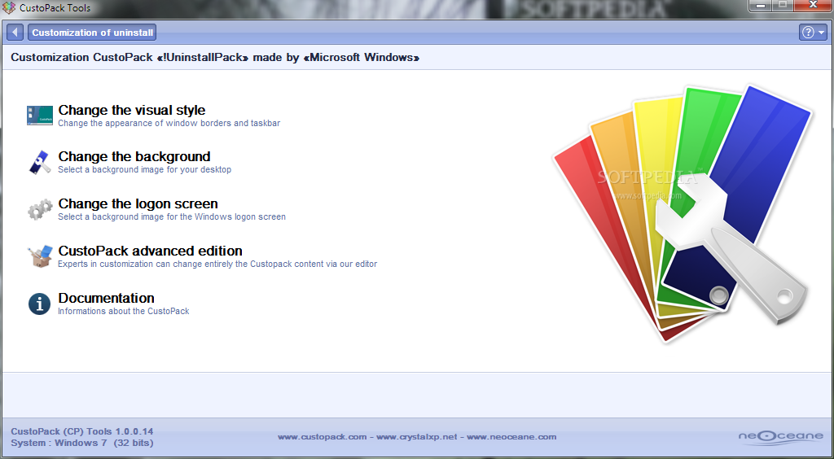Open Change the background
This screenshot has height=459, width=834.
[134, 157]
